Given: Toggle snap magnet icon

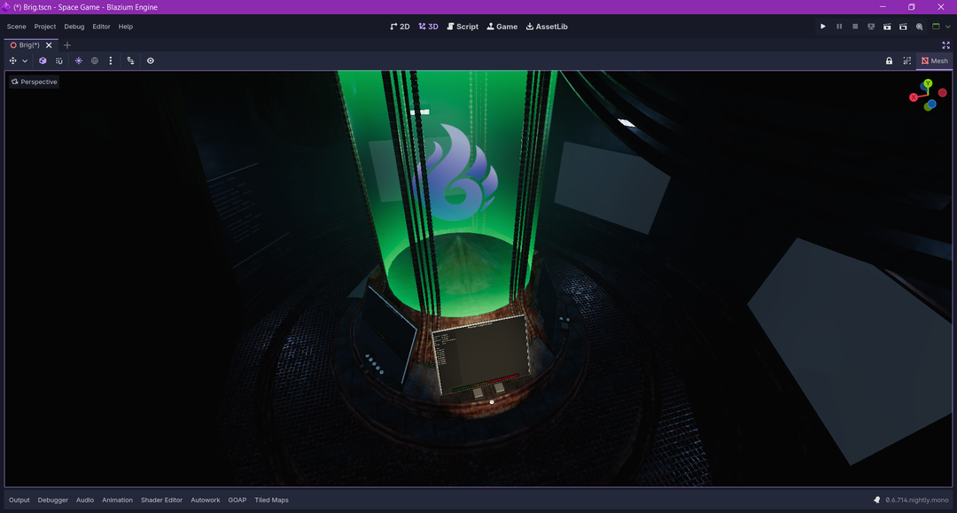Looking at the screenshot, I should 59,61.
